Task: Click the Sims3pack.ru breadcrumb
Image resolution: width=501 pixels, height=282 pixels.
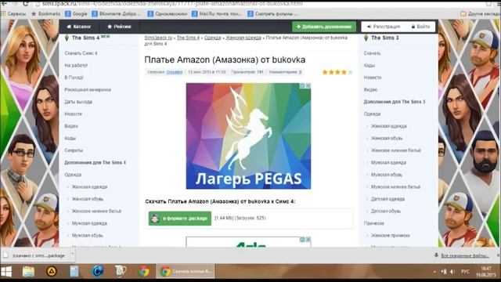Action: [158, 38]
